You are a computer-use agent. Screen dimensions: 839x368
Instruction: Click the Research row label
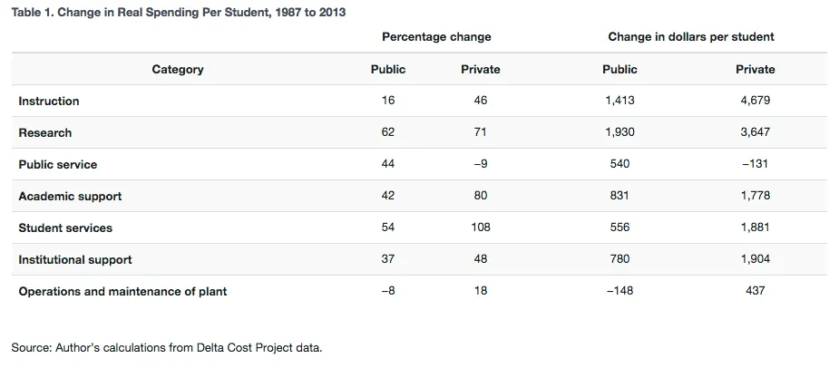[x=45, y=132]
